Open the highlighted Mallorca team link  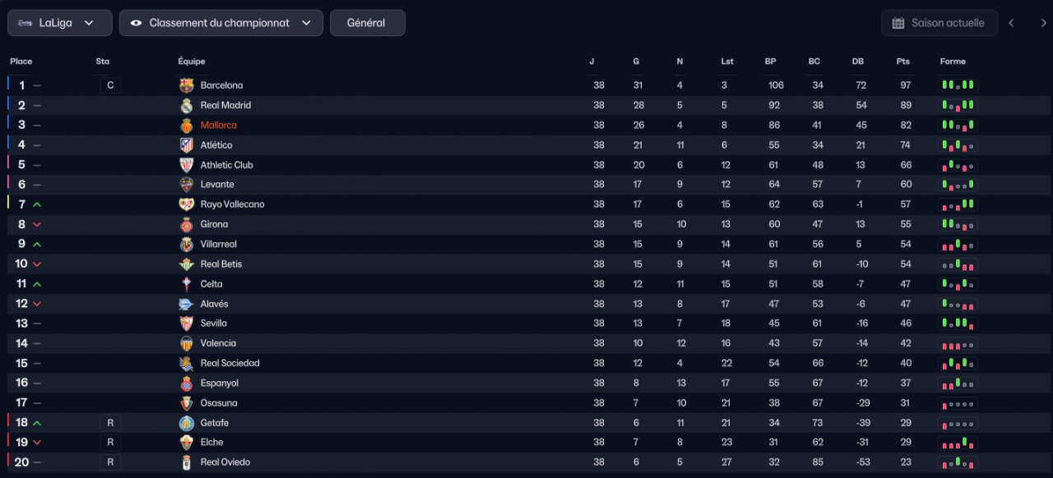pos(219,125)
